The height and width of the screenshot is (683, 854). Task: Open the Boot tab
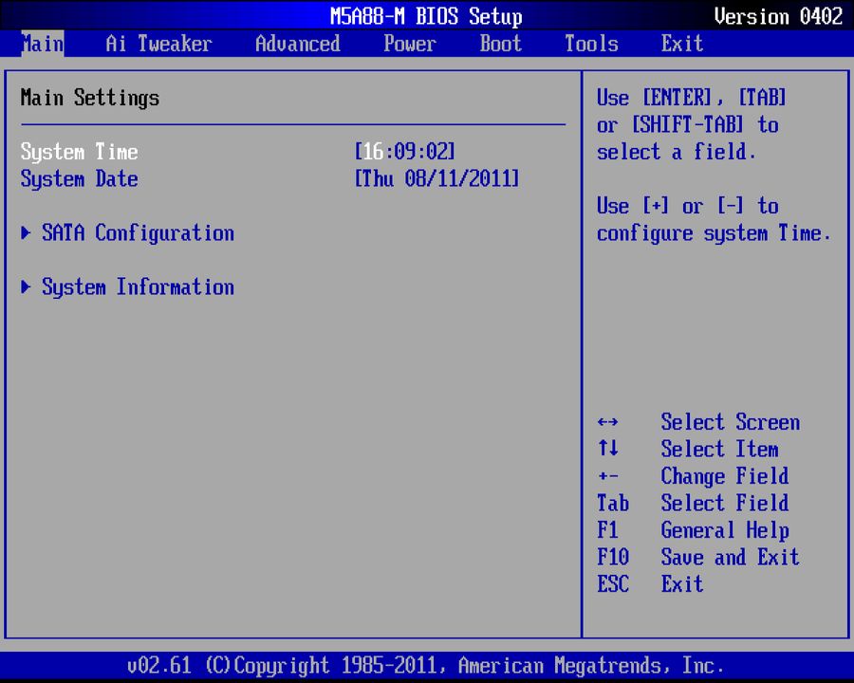500,44
